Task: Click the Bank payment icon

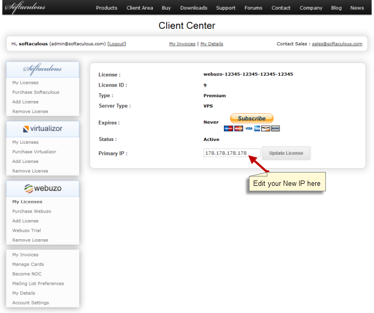Action: [x=275, y=129]
